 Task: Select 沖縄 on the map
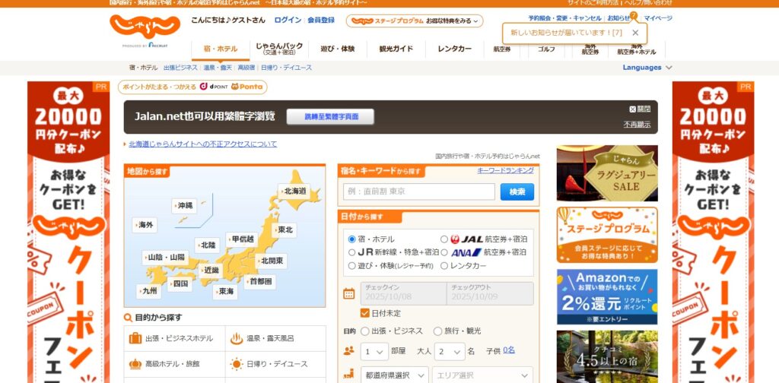click(x=184, y=205)
